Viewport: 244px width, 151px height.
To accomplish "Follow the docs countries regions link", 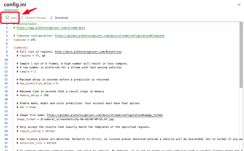I will [x=88, y=52].
